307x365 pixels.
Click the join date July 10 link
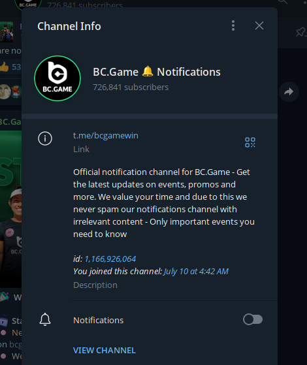[x=196, y=272]
